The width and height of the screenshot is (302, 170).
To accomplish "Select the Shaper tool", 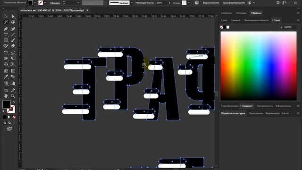I will coord(6,46).
